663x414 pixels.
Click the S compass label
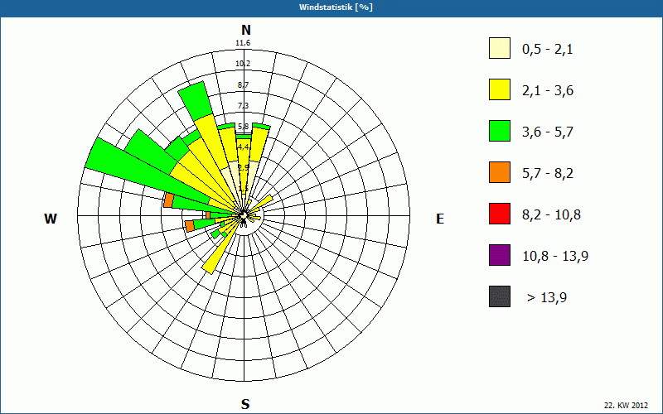click(x=245, y=404)
